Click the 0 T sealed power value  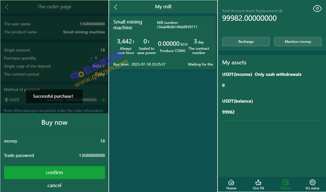click(x=146, y=41)
